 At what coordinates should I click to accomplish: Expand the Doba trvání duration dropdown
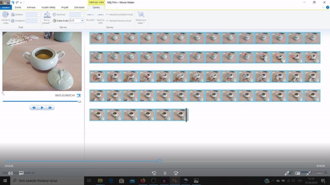(82, 21)
